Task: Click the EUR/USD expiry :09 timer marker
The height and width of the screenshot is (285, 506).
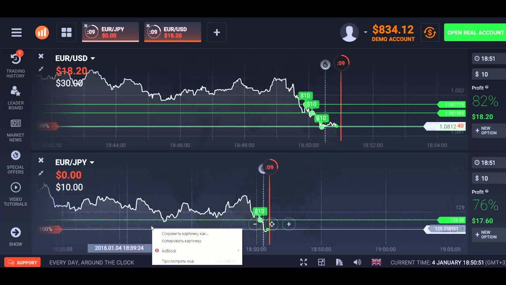Action: click(x=341, y=63)
